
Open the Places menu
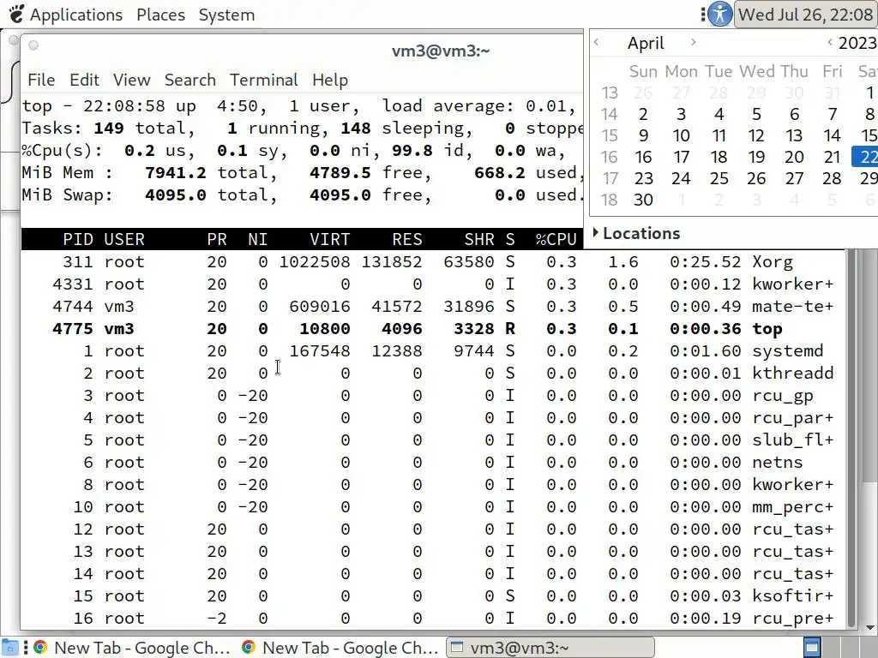(160, 15)
